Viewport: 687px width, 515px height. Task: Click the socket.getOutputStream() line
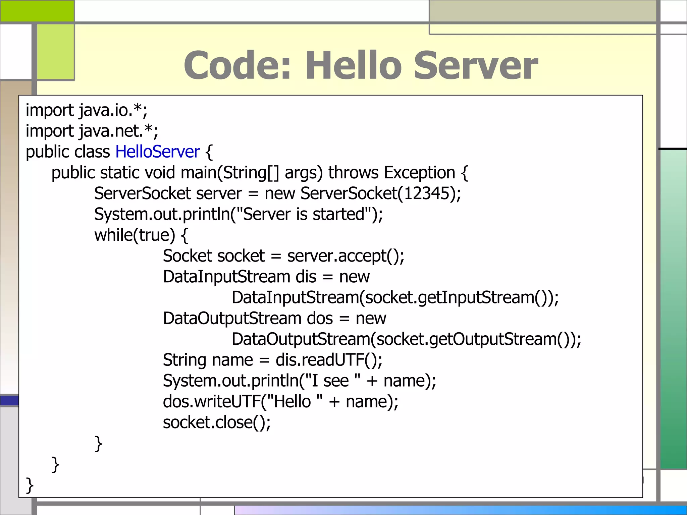(406, 339)
